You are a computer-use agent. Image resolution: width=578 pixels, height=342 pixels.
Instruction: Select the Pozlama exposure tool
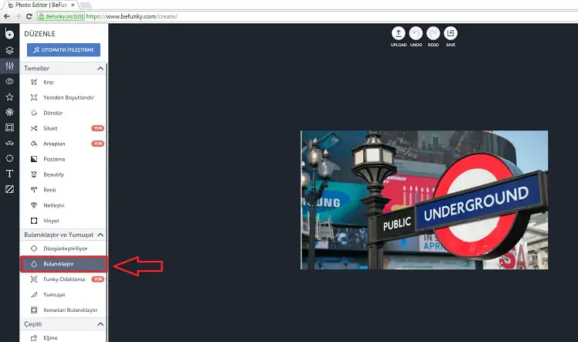tap(63, 159)
